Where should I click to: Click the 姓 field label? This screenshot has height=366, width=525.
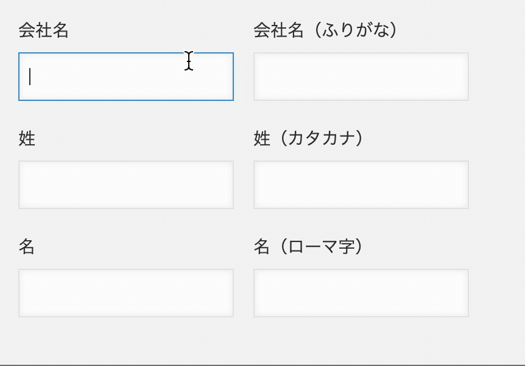[x=27, y=139]
